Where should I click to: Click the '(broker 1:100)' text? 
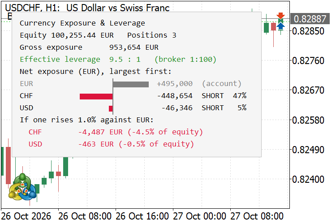(185, 60)
